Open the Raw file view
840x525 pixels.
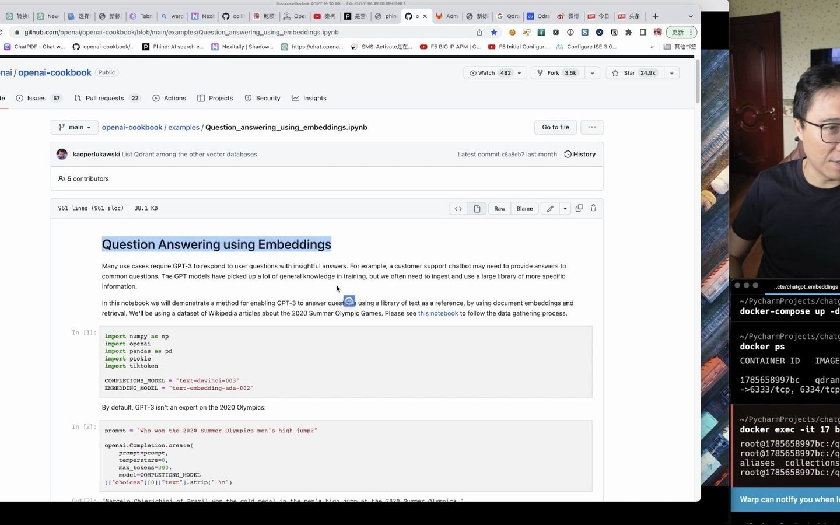click(500, 209)
